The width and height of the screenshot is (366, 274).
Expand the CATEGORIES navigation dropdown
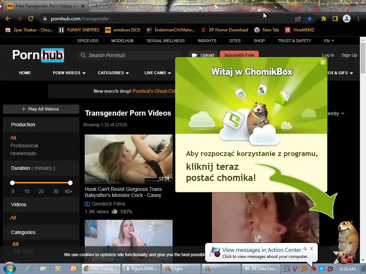(x=113, y=73)
